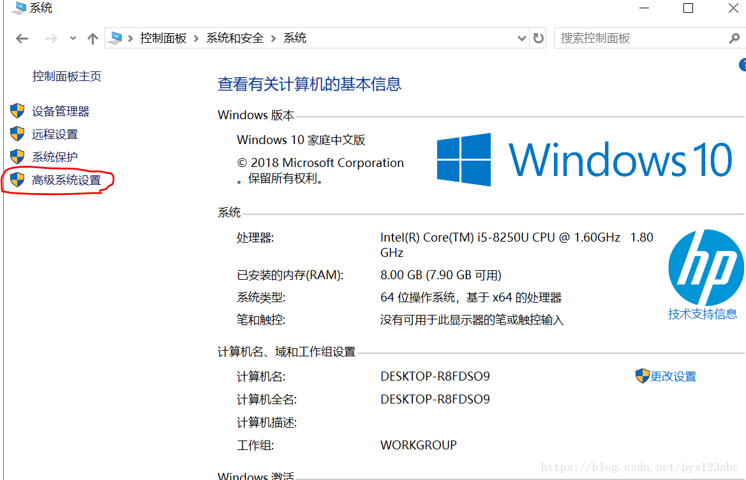The width and height of the screenshot is (746, 480).
Task: Open the address bar history dropdown
Action: click(x=521, y=38)
